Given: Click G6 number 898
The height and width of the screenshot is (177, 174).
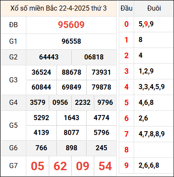Looking at the screenshot, I should tap(71, 148).
